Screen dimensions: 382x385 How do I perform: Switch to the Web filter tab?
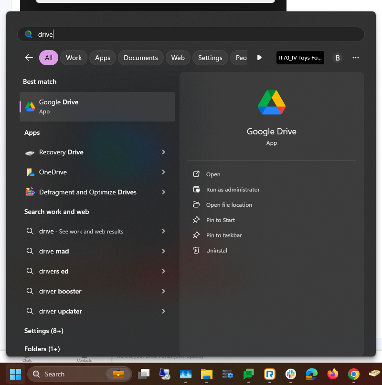pyautogui.click(x=178, y=58)
